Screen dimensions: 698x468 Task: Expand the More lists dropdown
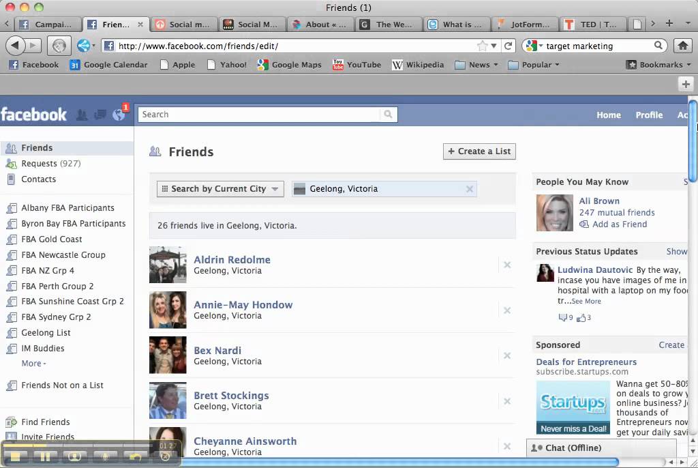[33, 363]
